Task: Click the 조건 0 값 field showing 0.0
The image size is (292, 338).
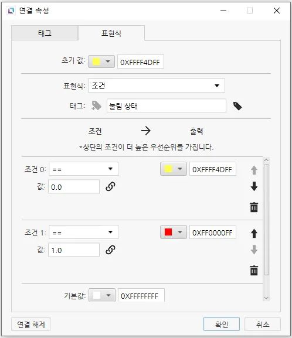Action: pos(74,187)
